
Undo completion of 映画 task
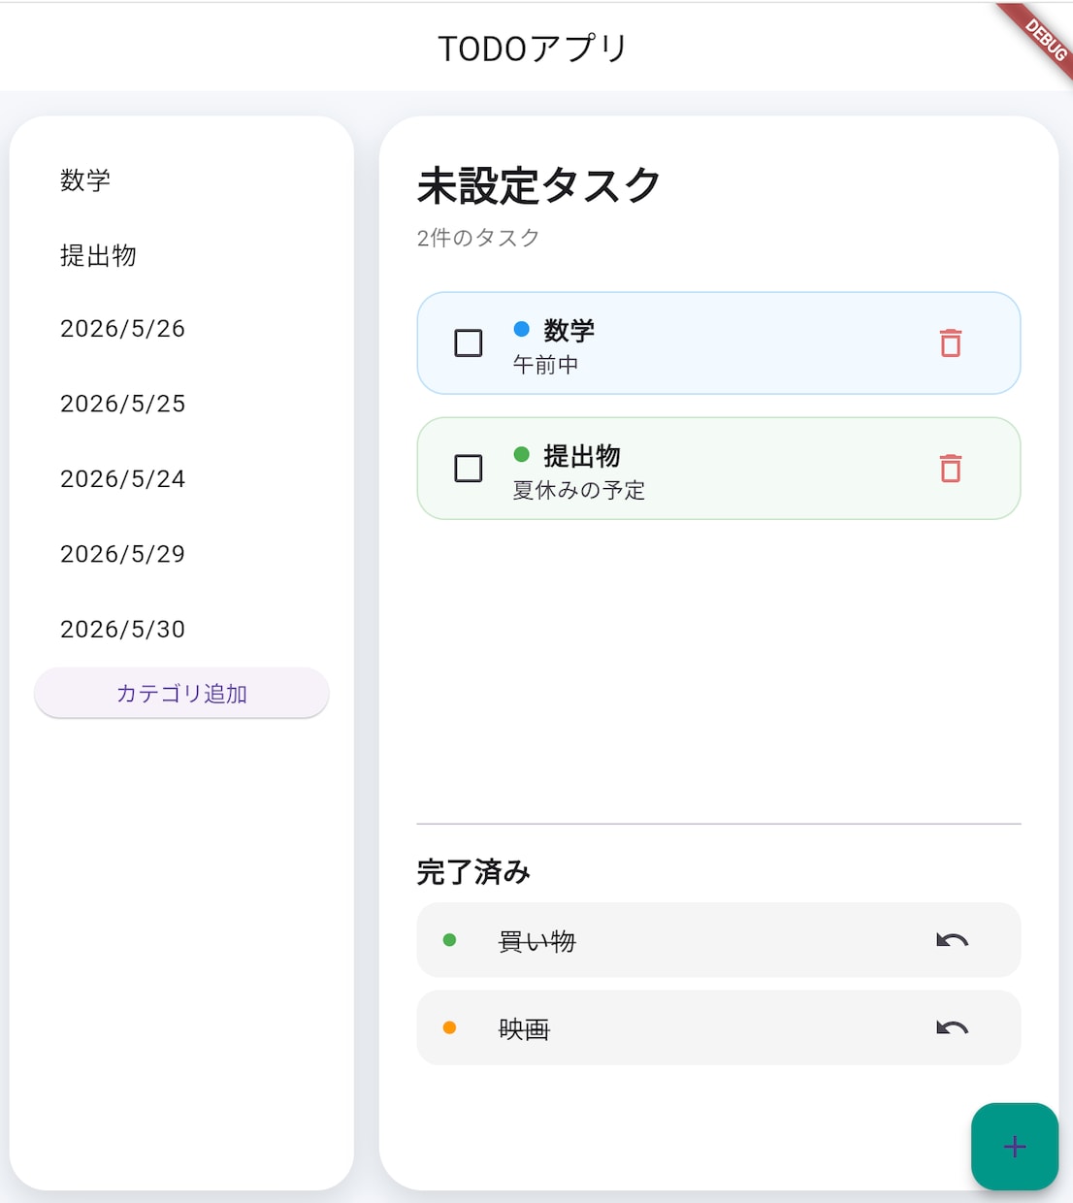(952, 1027)
